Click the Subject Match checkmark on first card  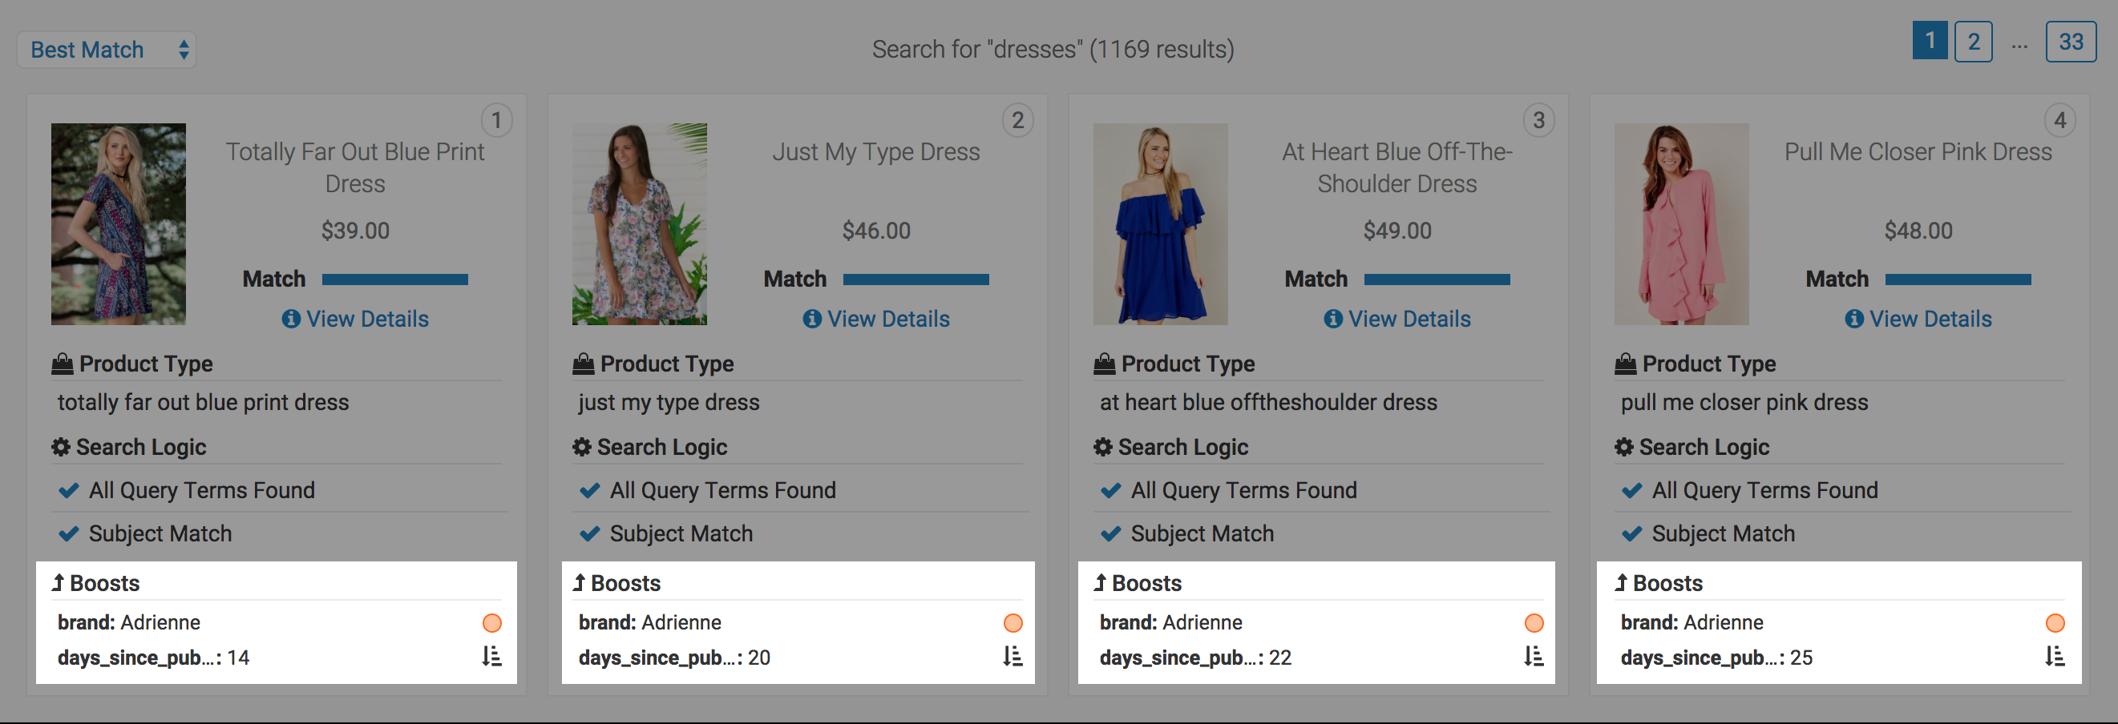click(69, 534)
